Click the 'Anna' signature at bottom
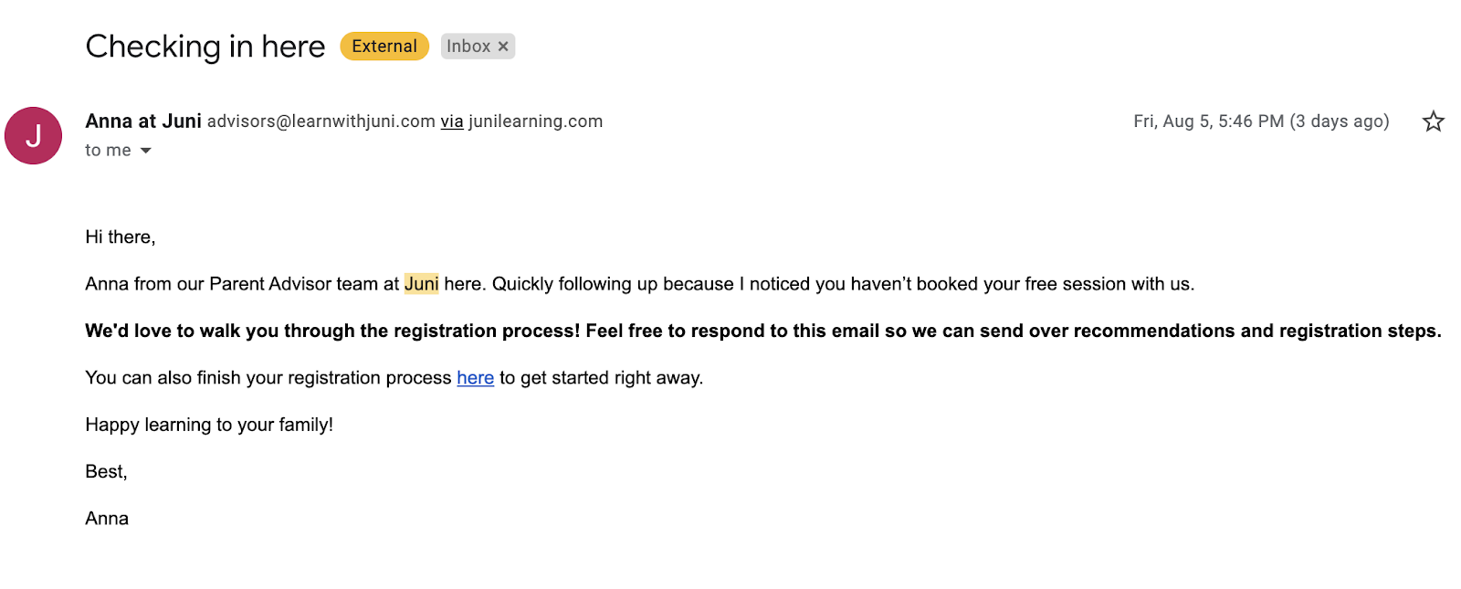Screen dimensions: 1461x589 (107, 519)
